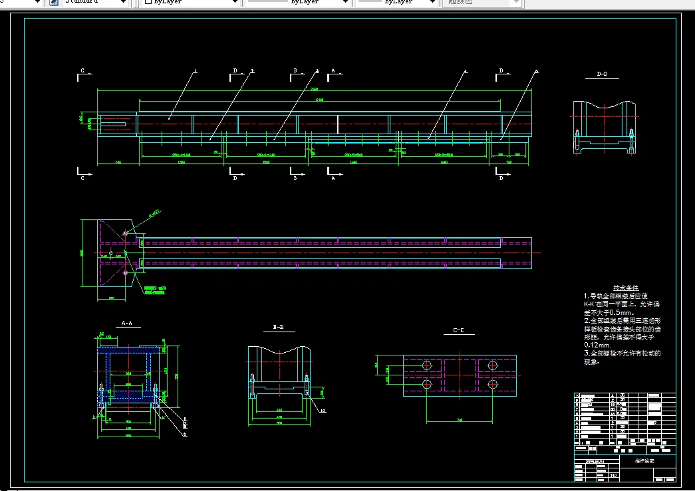The width and height of the screenshot is (695, 491).
Task: Open the Standard text style dropdown
Action: 95,2
